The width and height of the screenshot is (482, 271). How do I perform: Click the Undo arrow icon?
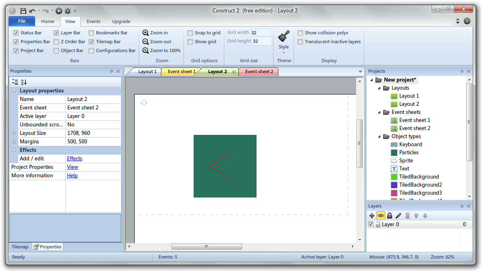click(33, 11)
